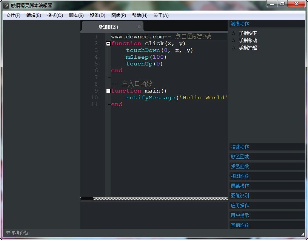Expand the 图像识别 section
This screenshot has height=240, width=308.
click(x=240, y=196)
